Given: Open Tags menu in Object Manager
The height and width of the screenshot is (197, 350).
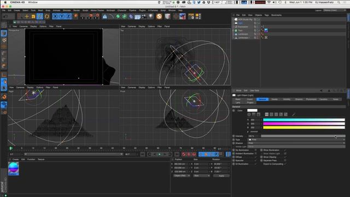Looking at the screenshot, I should (x=266, y=15).
